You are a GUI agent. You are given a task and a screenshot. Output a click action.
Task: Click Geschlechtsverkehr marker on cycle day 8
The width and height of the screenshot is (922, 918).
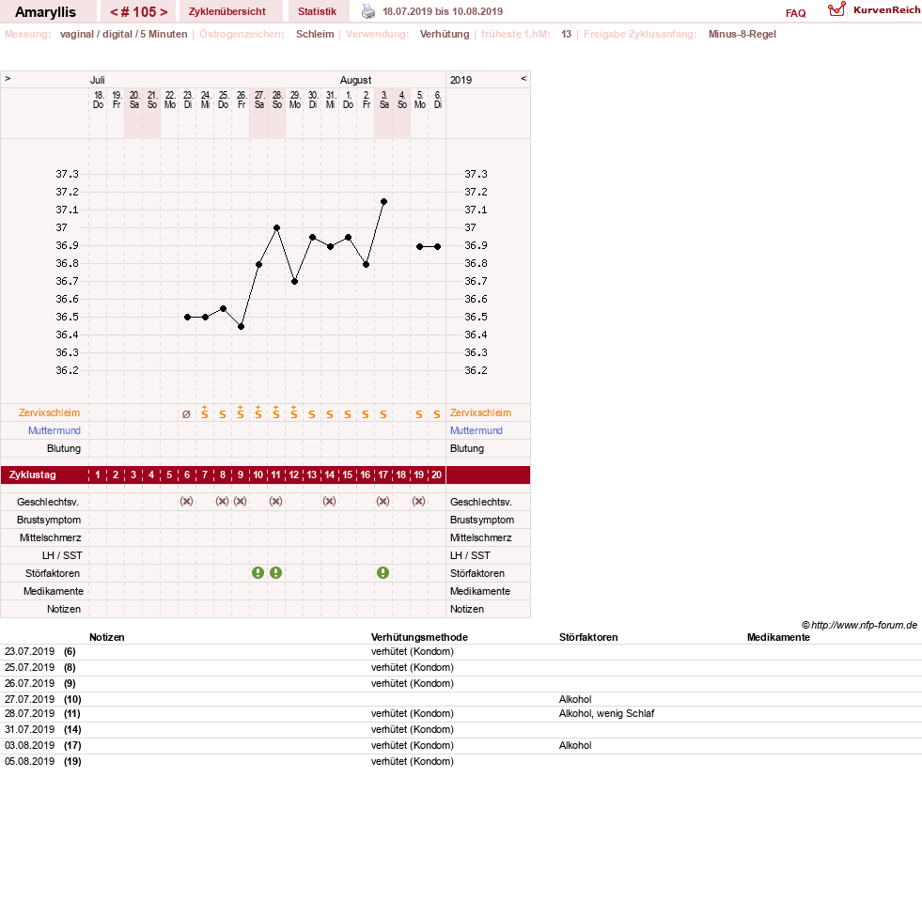[222, 502]
